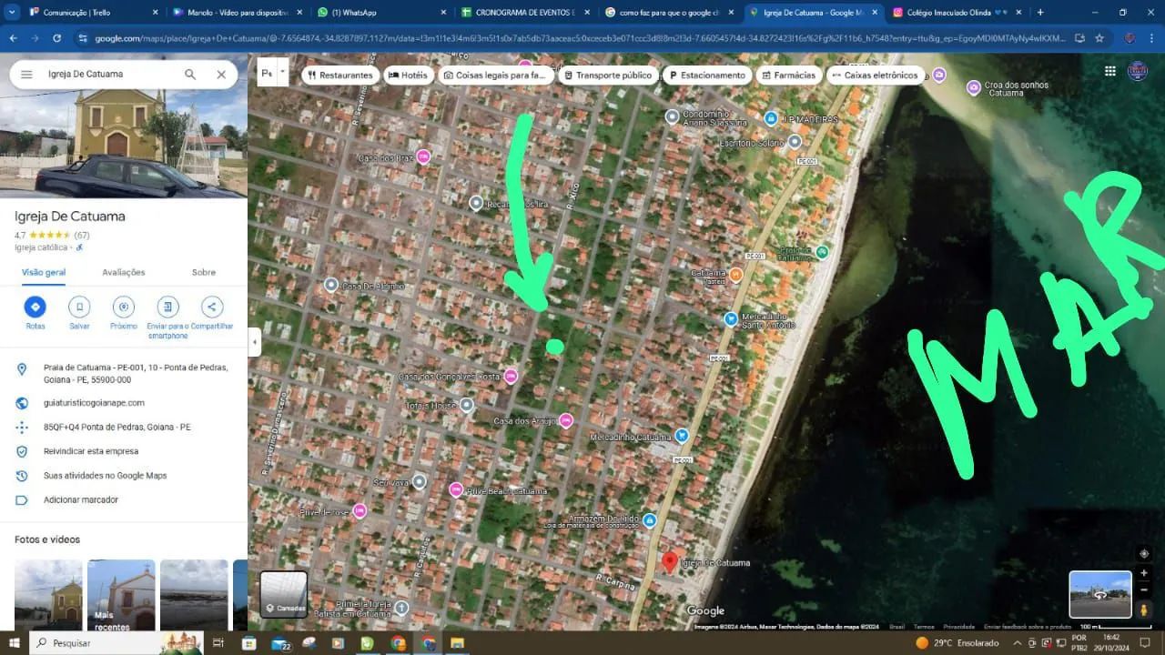Click the Croa dos sonhos Catuama pin
The width and height of the screenshot is (1165, 655).
(x=974, y=86)
